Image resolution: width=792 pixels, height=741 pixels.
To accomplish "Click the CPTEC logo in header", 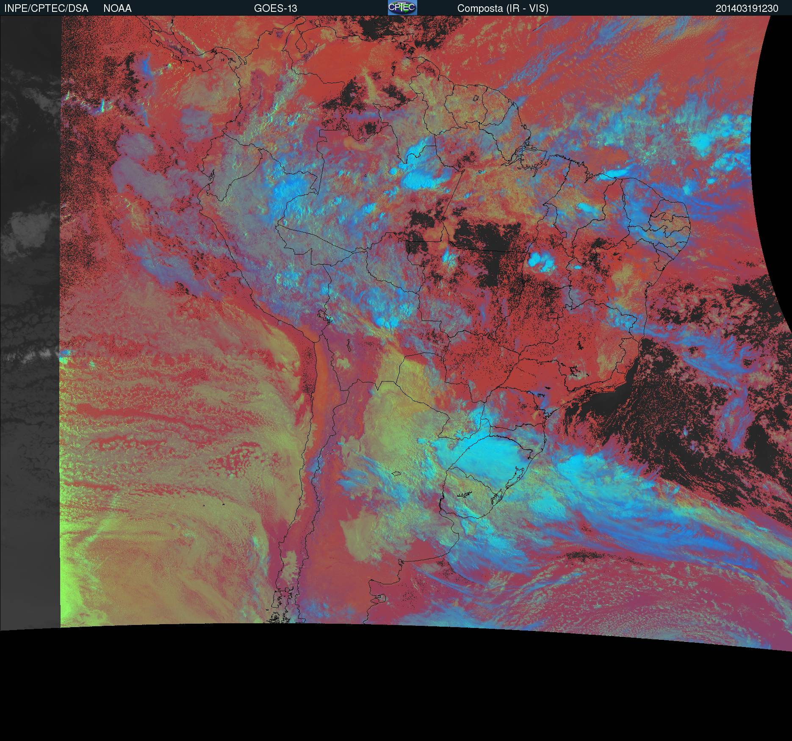I will 402,8.
